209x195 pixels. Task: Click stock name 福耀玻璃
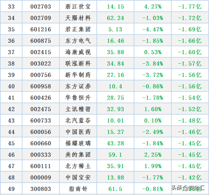pyautogui.click(x=78, y=143)
